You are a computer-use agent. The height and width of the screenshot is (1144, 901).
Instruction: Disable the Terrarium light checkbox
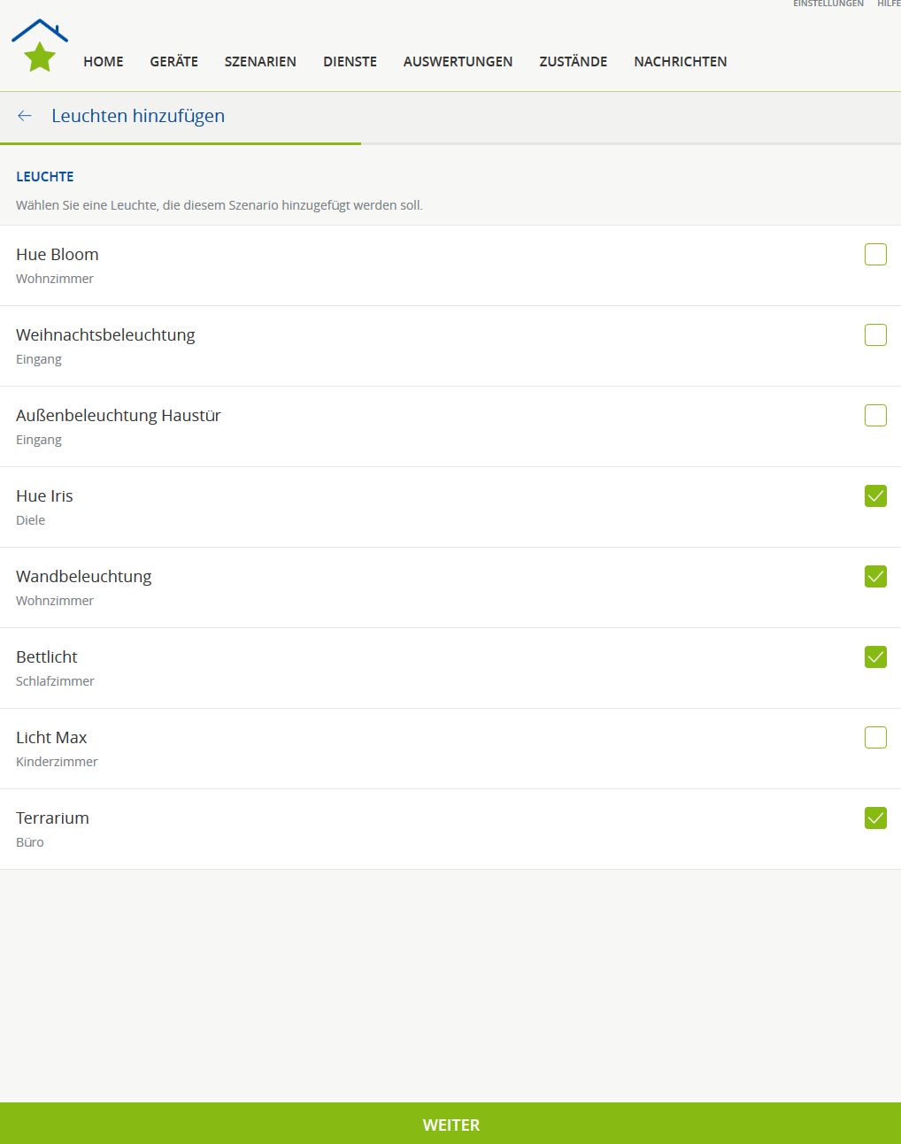(x=874, y=818)
